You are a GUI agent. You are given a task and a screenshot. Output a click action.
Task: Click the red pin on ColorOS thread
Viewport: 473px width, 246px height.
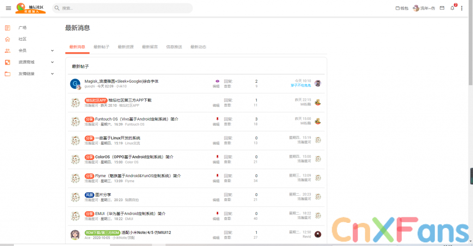coord(218,157)
